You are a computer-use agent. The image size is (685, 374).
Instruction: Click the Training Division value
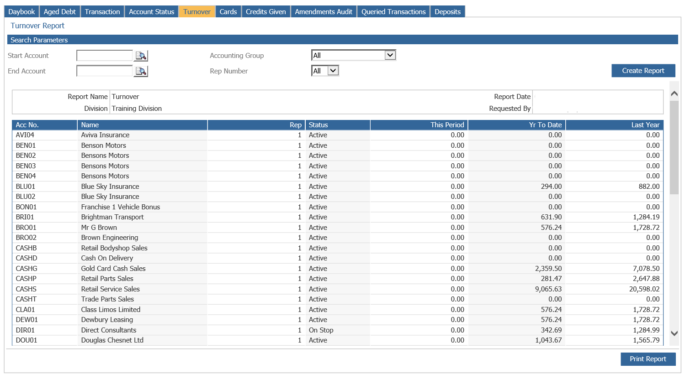point(137,109)
